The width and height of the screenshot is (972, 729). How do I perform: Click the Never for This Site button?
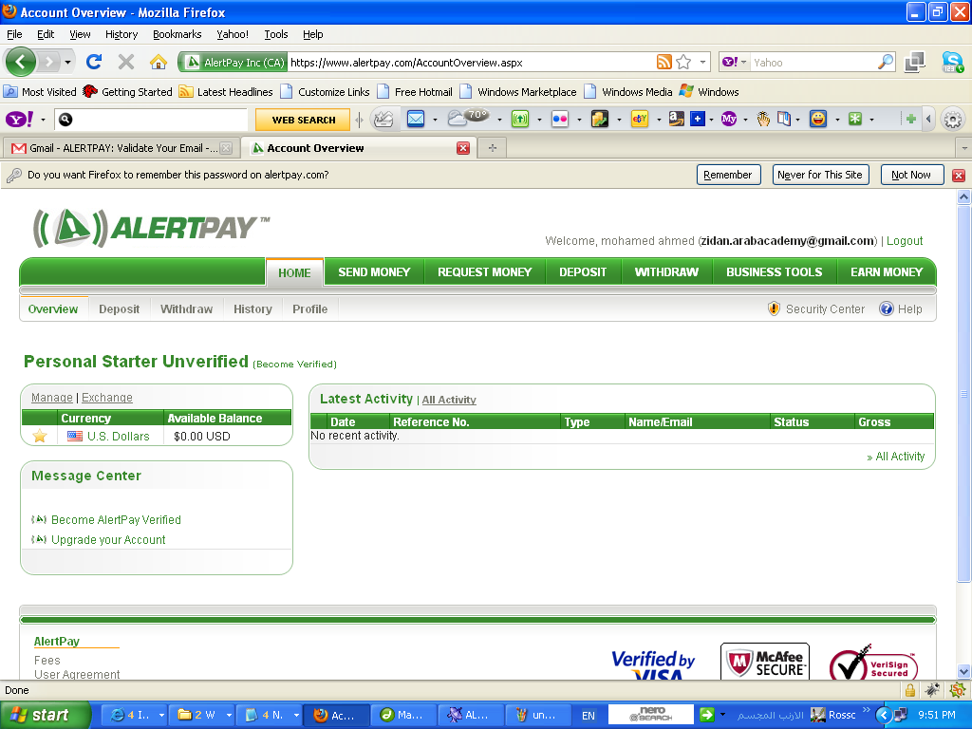coord(820,175)
